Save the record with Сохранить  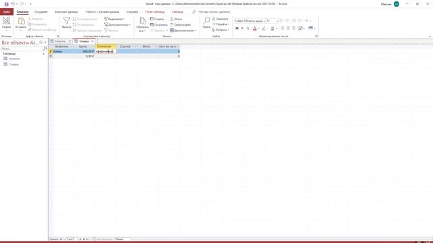point(159,25)
